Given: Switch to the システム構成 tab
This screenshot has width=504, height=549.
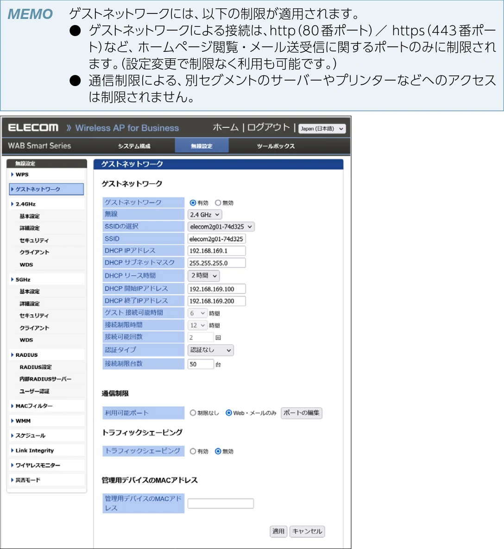Looking at the screenshot, I should (134, 146).
